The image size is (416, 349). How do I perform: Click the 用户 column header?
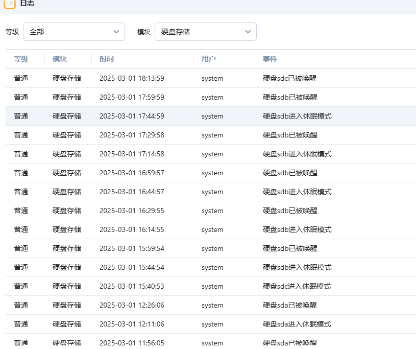point(209,59)
